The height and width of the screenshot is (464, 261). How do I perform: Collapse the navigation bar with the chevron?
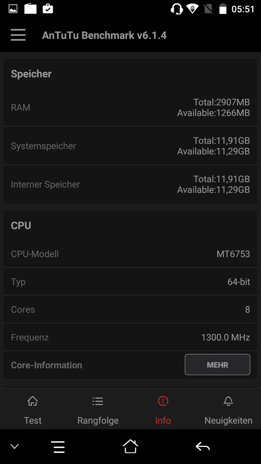coord(15,446)
